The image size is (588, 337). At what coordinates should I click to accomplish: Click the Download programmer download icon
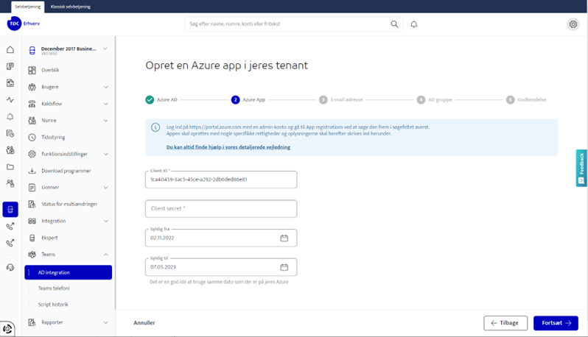(32, 171)
